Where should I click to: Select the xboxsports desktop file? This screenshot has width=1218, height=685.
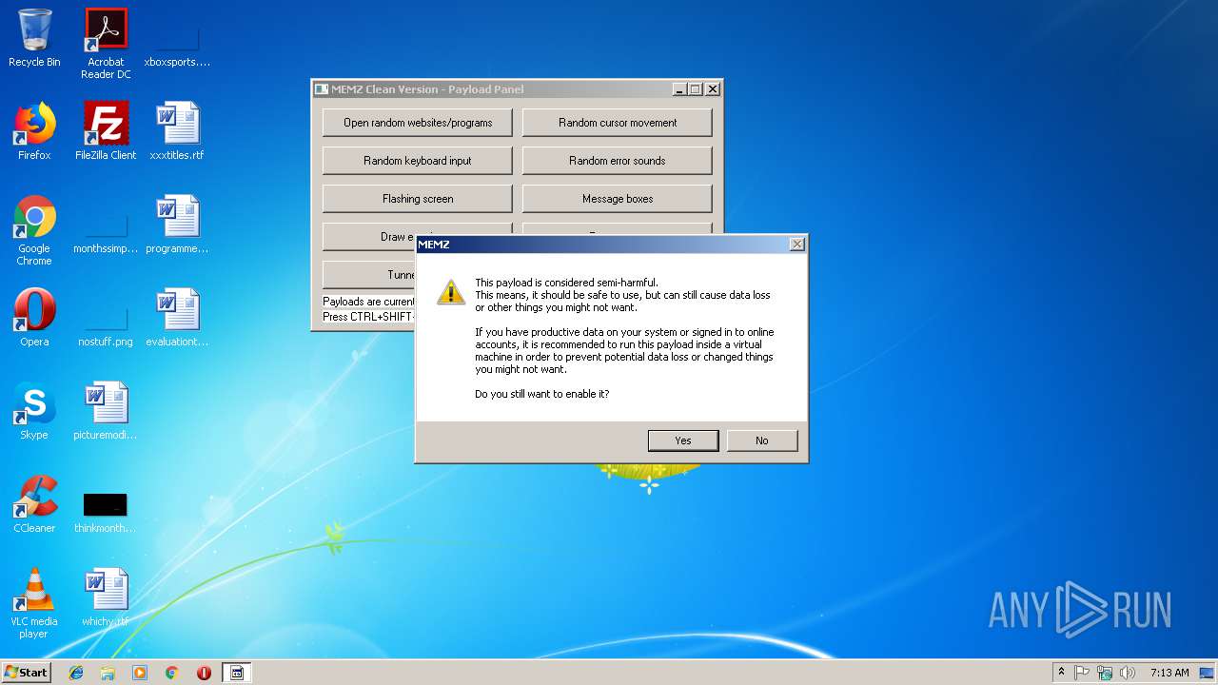tap(177, 44)
